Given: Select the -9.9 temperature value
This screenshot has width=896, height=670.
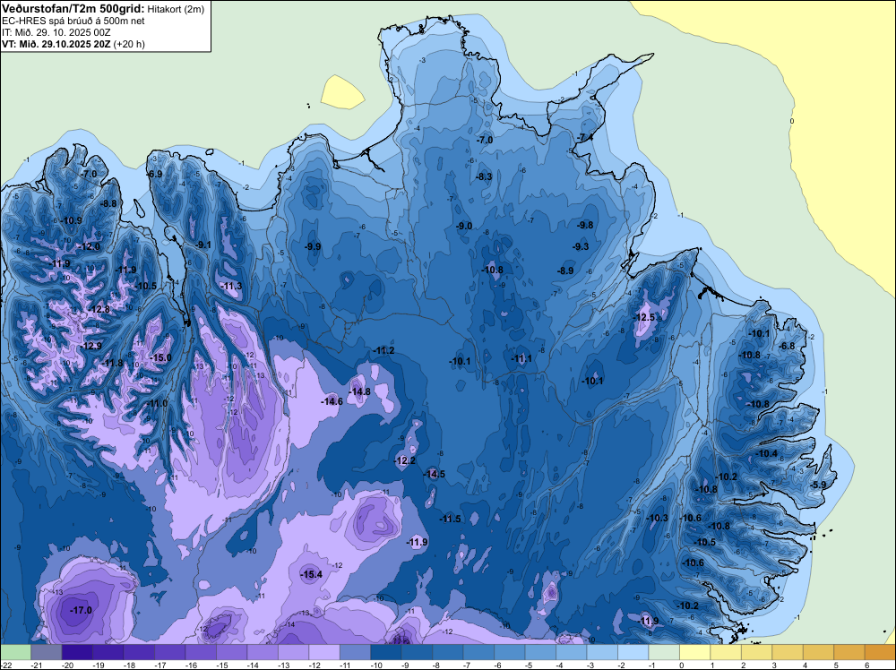Looking at the screenshot, I should (x=313, y=246).
